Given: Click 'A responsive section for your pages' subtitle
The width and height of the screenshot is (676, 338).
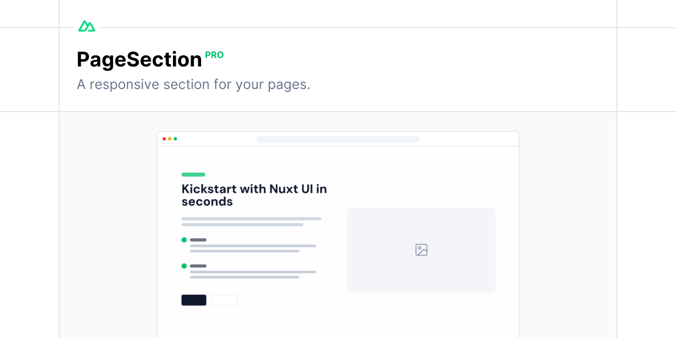Looking at the screenshot, I should click(x=193, y=85).
